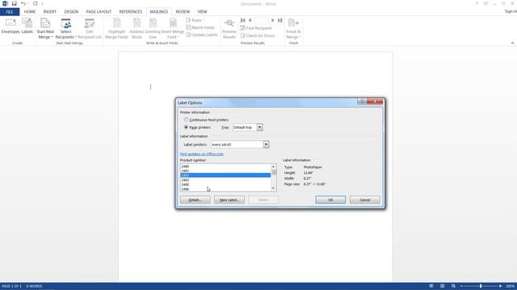The image size is (517, 290).
Task: Select product number 2480 in the list
Action: point(225,167)
